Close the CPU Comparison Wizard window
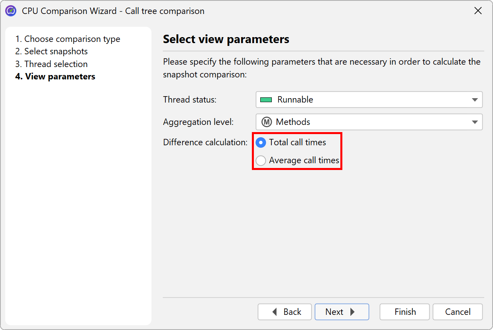493x330 pixels. pos(478,11)
